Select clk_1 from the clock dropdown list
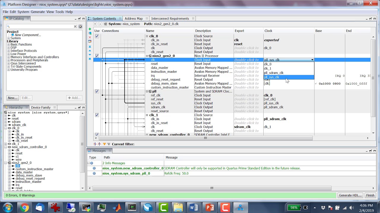Viewport: 380px width, 213px height. pos(289,68)
